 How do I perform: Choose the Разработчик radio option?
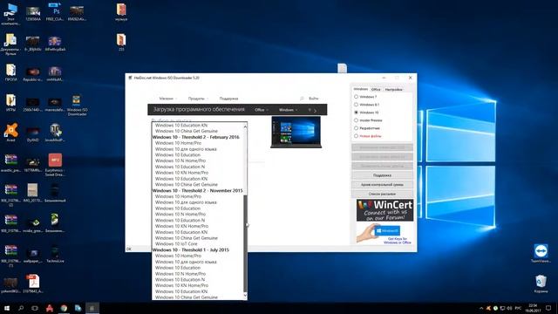pos(356,128)
